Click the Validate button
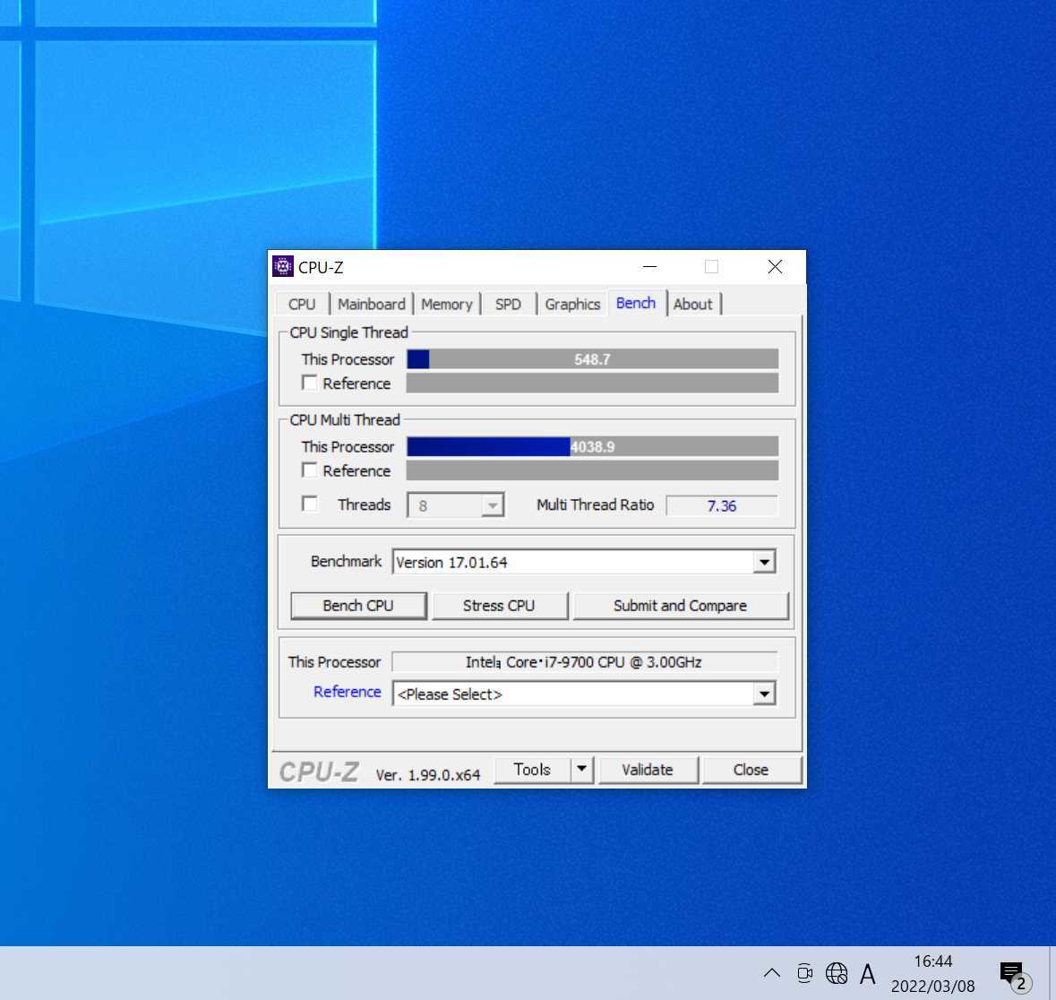The width and height of the screenshot is (1056, 1000). pyautogui.click(x=648, y=769)
